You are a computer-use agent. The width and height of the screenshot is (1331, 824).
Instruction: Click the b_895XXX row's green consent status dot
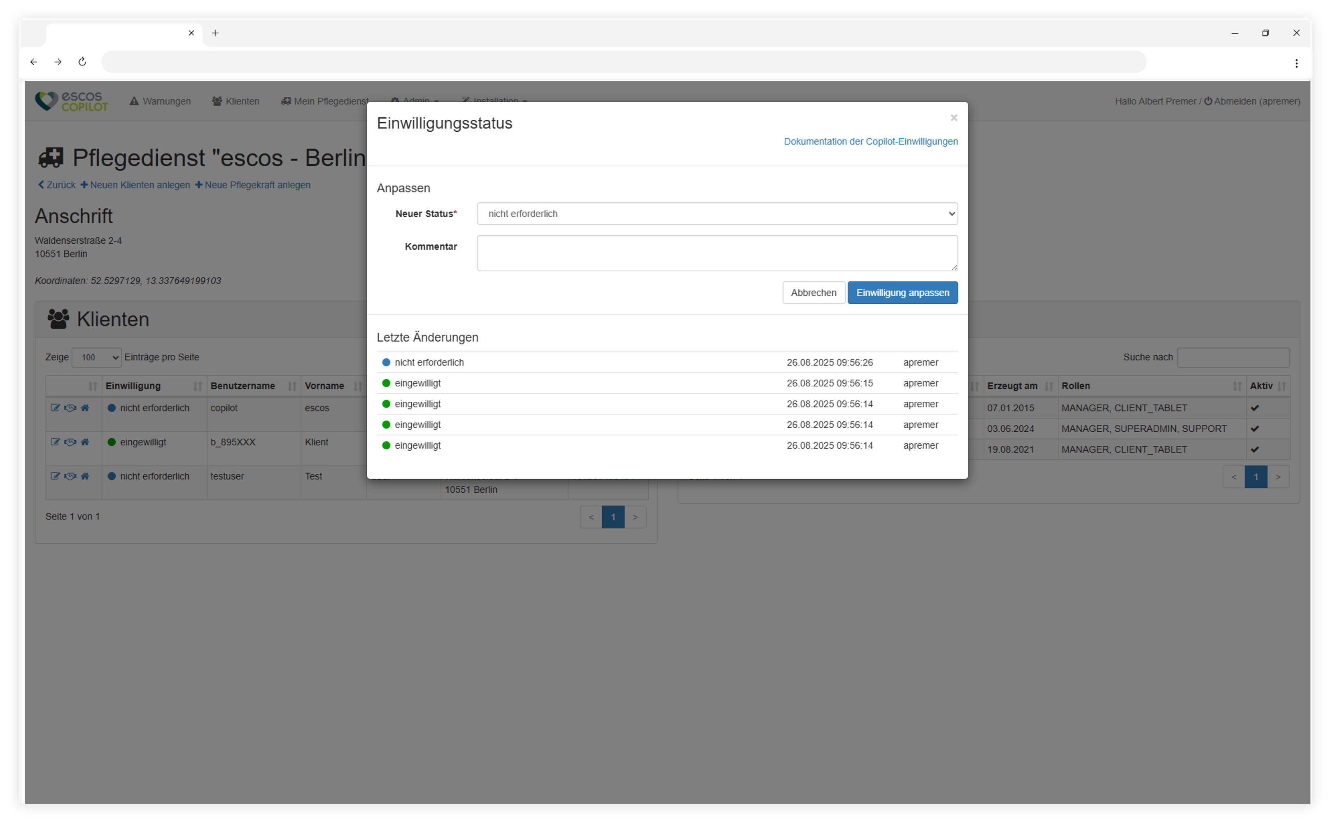(112, 442)
